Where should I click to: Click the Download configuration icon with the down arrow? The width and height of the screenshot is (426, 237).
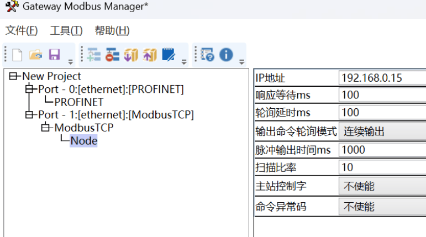coord(131,55)
